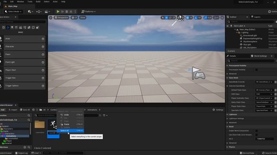Open the Tools menu

coord(30,2)
